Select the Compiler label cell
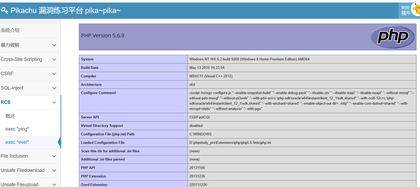 [x=133, y=76]
